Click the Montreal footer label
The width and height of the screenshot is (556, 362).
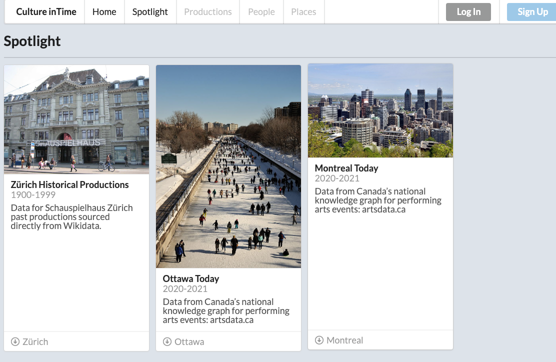345,340
